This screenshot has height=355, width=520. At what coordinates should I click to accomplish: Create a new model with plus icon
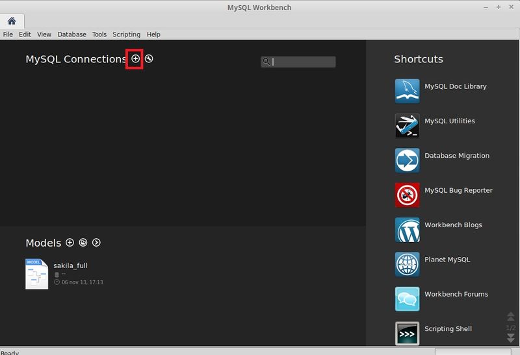pos(70,243)
